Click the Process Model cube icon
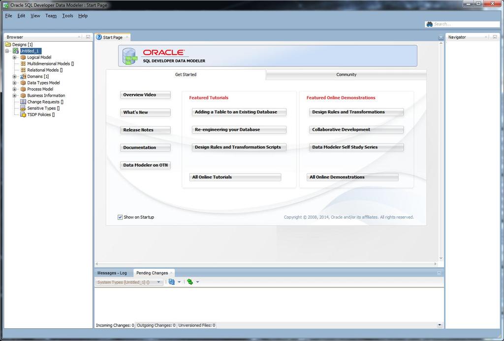 click(23, 89)
